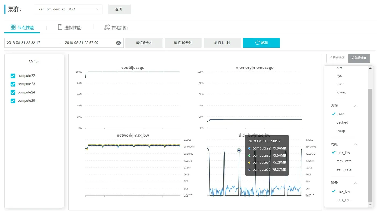Viewport: 377px width, 211px height.
Task: Open the 性能剖析 tab
Action: [x=116, y=27]
